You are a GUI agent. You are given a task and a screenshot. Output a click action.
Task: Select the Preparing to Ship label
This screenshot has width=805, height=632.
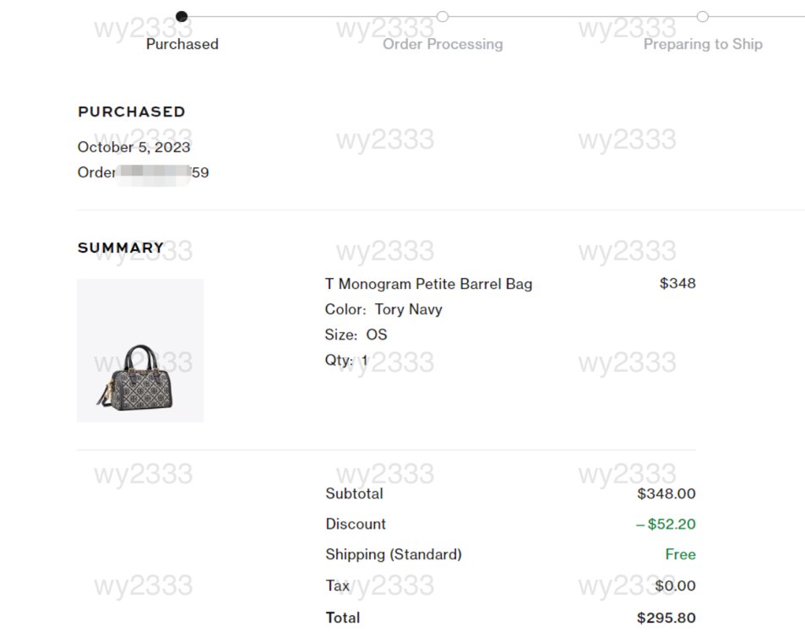coord(703,44)
